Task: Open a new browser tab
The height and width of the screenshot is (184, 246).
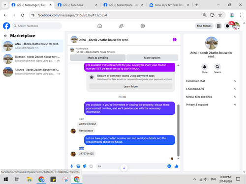Action: (x=197, y=5)
